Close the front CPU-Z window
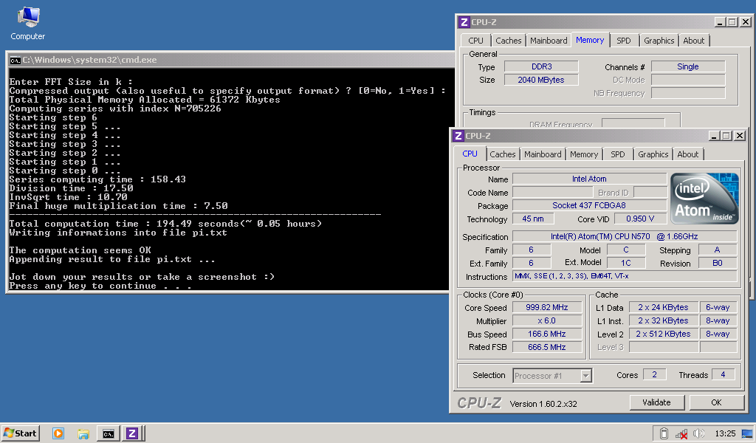 click(x=740, y=136)
